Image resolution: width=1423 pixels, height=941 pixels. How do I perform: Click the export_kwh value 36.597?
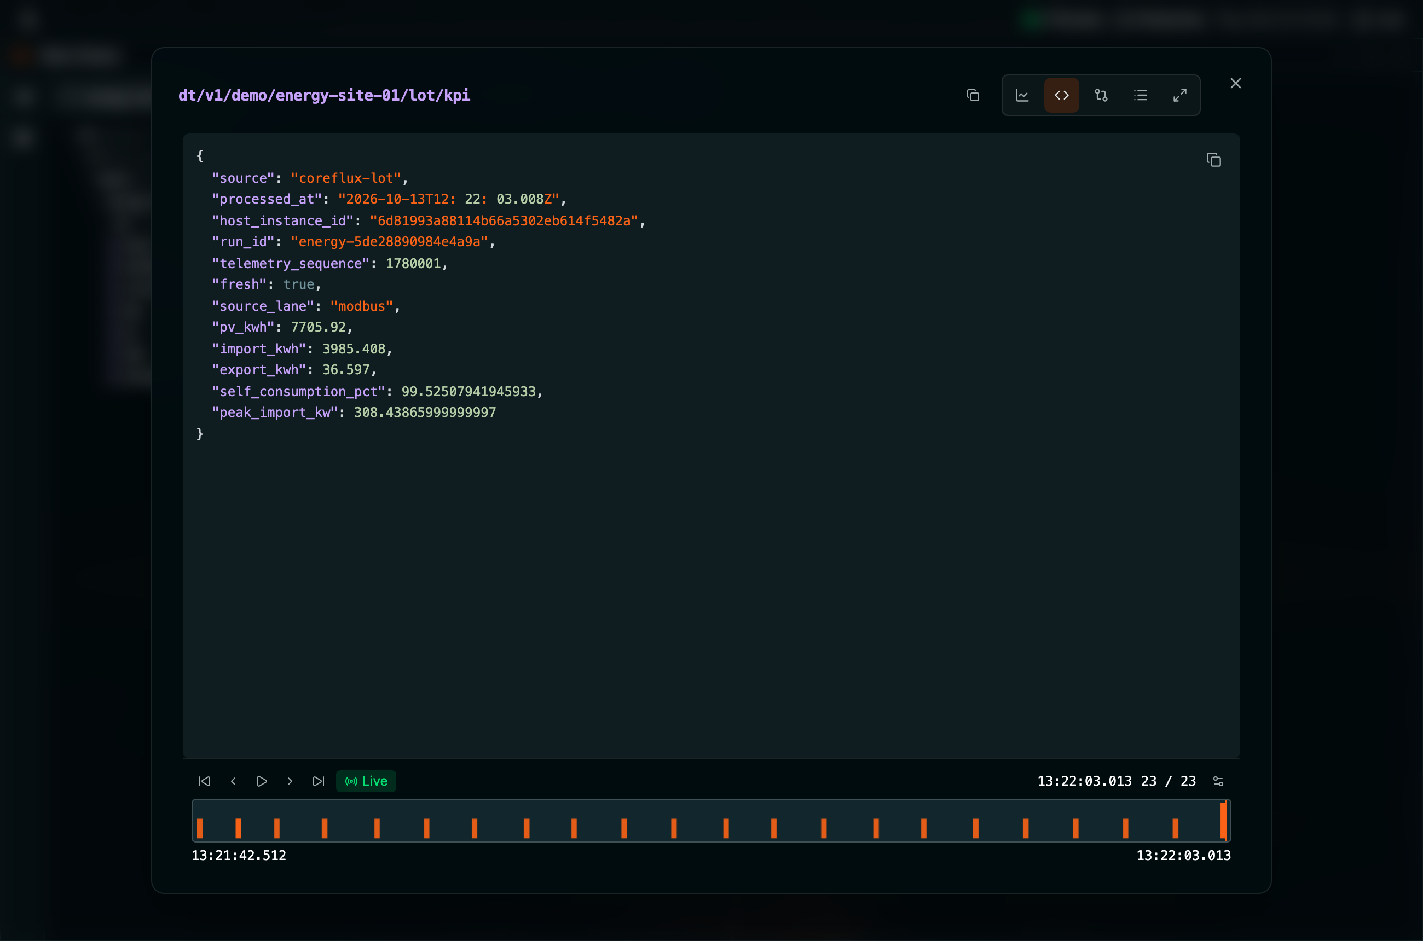346,370
